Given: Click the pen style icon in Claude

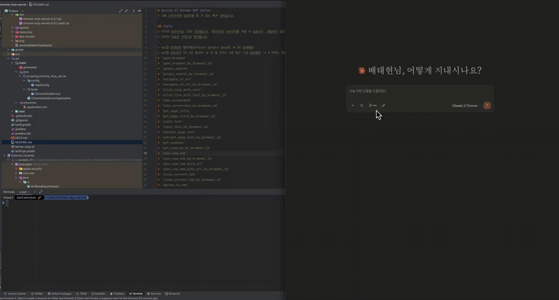Looking at the screenshot, I should (384, 106).
